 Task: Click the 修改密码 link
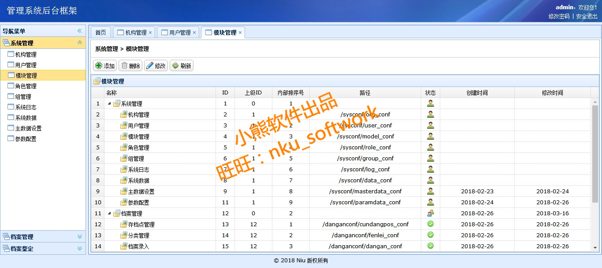[x=559, y=16]
